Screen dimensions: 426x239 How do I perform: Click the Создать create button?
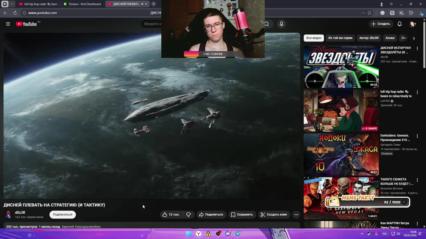click(381, 24)
